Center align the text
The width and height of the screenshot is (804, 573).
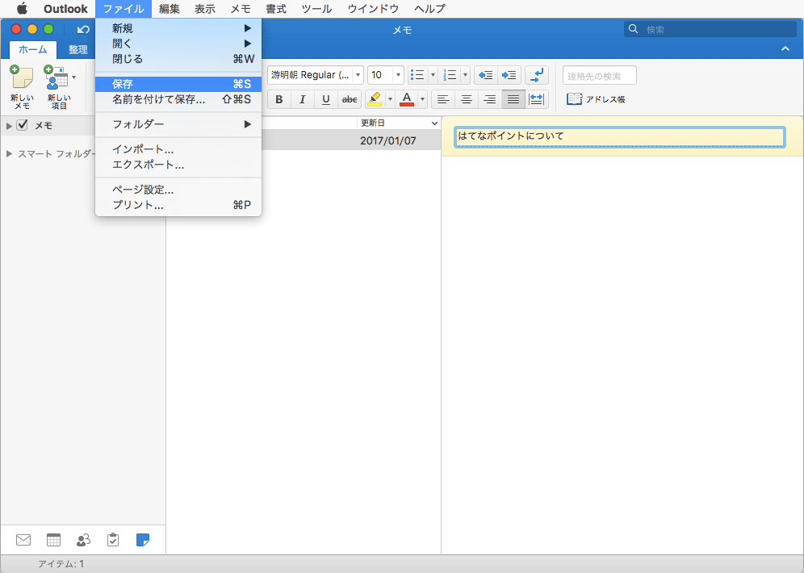coord(466,99)
